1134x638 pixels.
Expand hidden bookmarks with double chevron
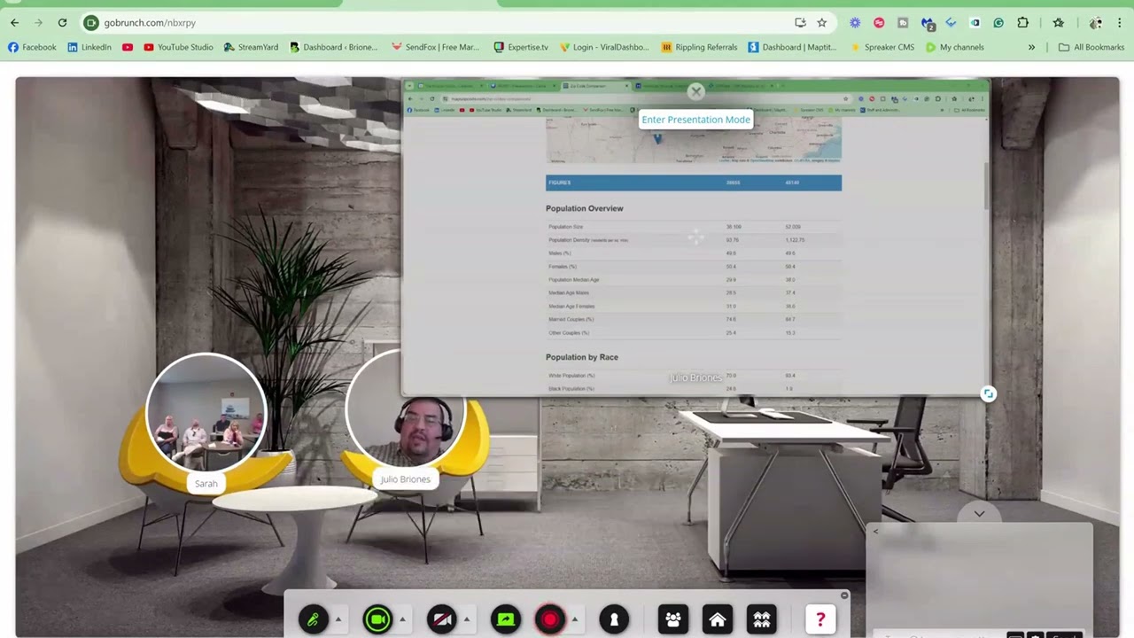[1031, 47]
